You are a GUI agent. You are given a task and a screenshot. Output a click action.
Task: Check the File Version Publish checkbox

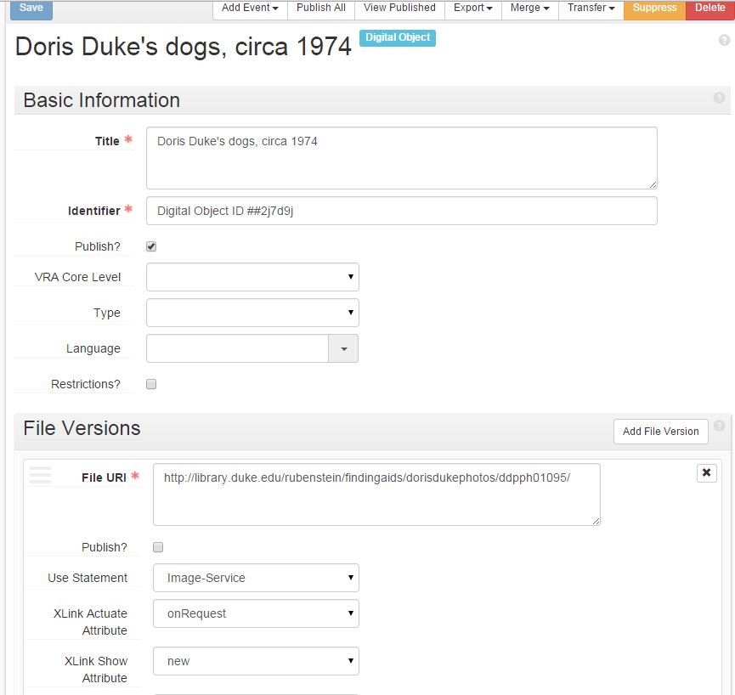[x=158, y=547]
